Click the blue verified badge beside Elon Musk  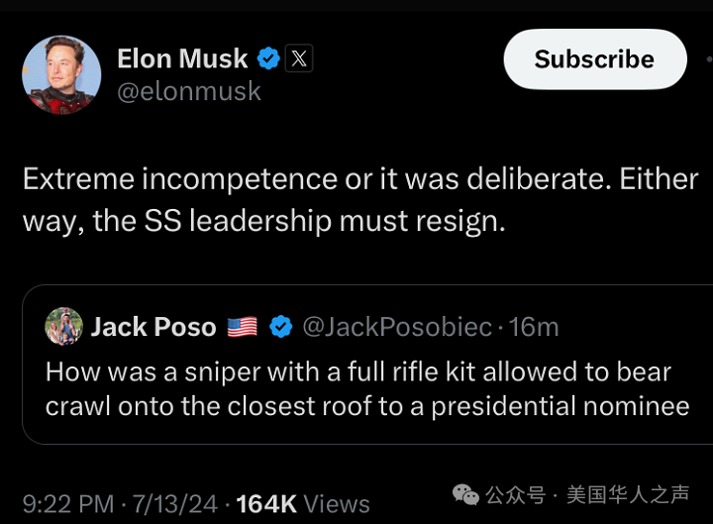click(268, 58)
